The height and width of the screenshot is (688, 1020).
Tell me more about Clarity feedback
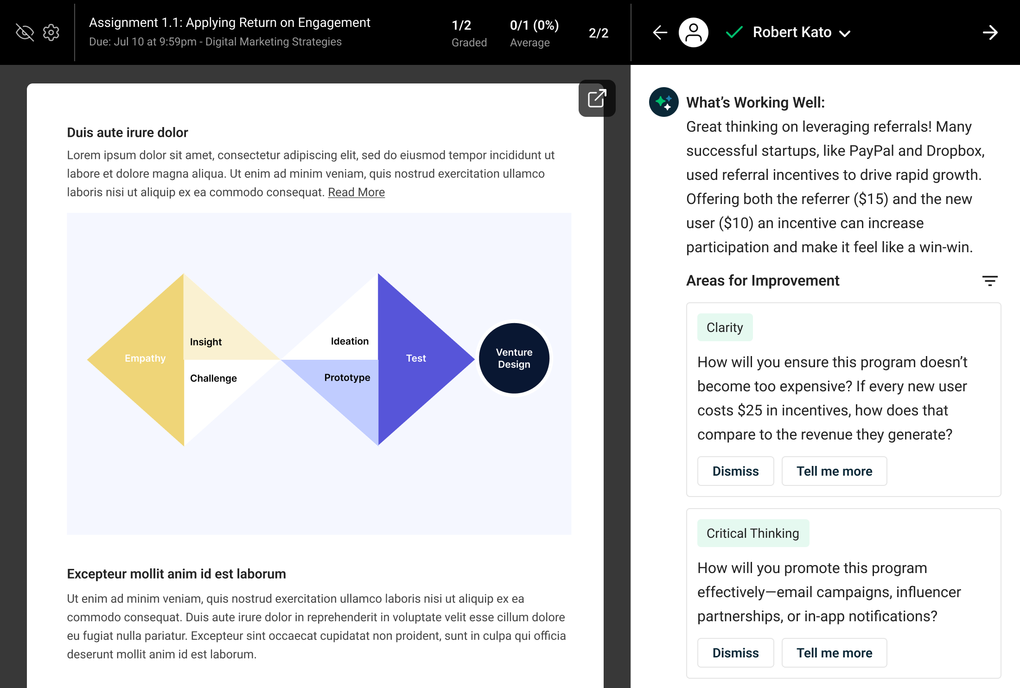pyautogui.click(x=834, y=471)
